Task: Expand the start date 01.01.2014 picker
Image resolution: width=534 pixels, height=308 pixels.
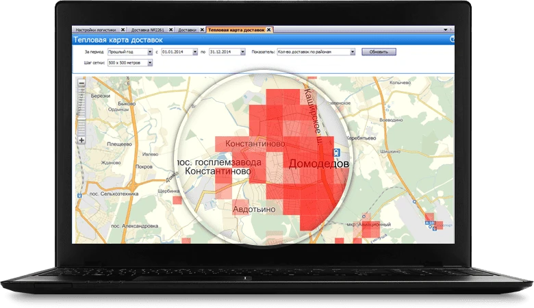Action: [195, 51]
